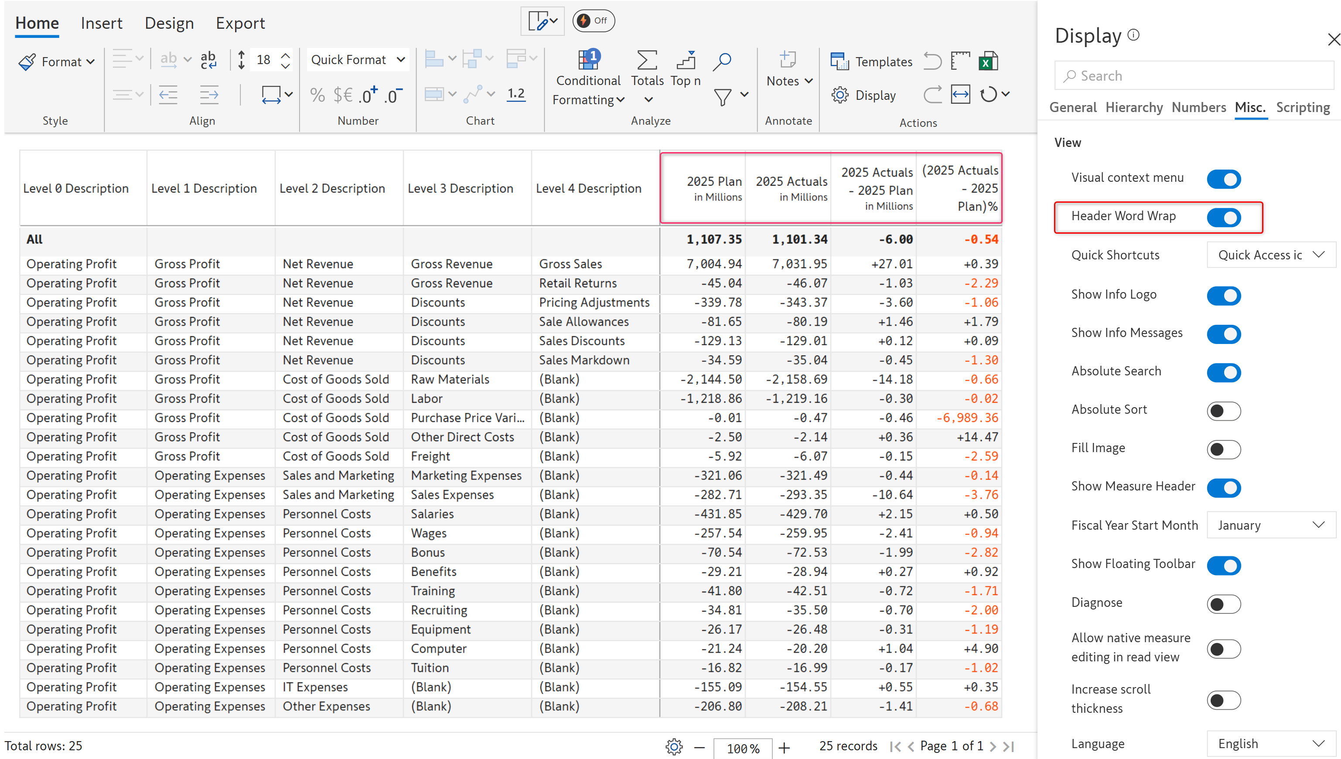Click the magnifier search icon in Analyze

click(x=722, y=61)
